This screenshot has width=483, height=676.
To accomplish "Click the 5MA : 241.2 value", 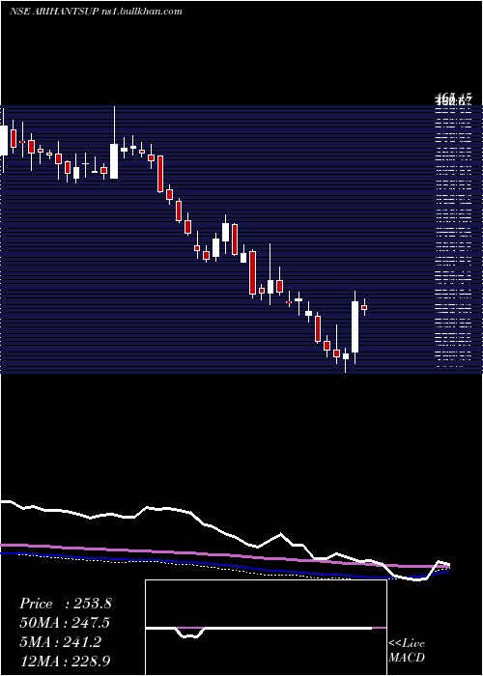I will (x=60, y=642).
